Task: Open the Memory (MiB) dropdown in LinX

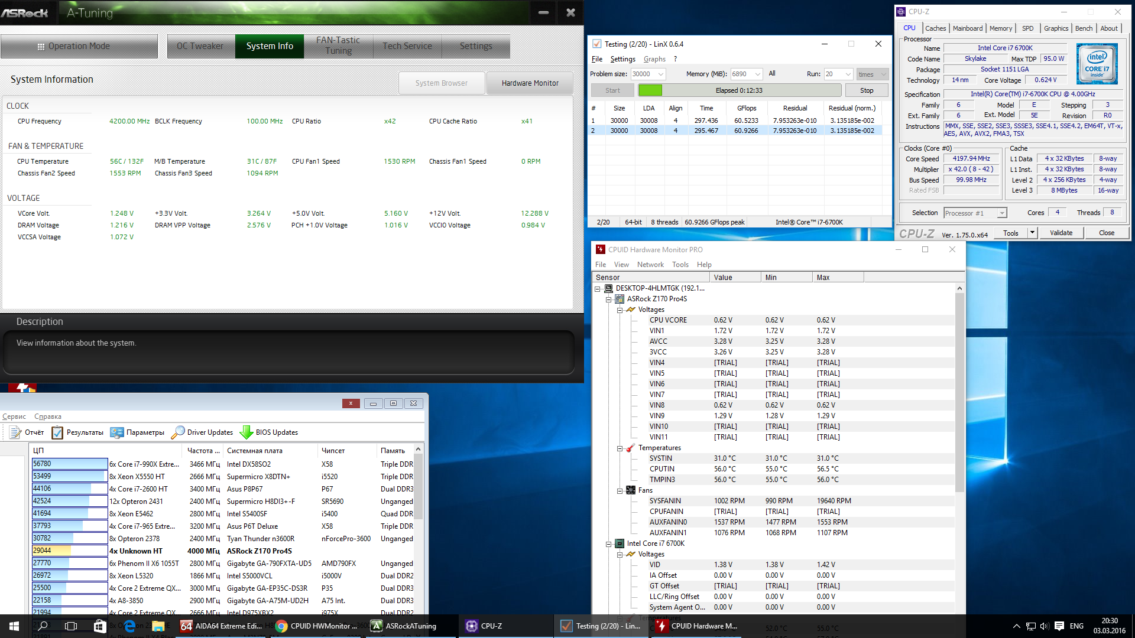Action: 758,74
